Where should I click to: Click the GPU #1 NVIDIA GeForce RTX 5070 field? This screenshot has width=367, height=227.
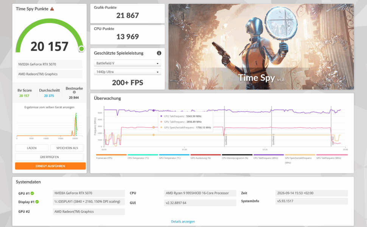point(89,193)
